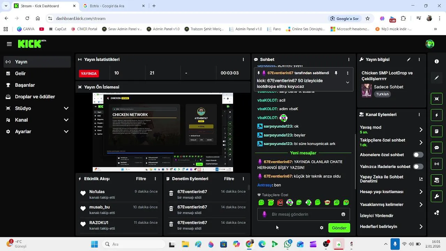446x251 pixels.
Task: Expand the Stüdyo sidebar section
Action: pyautogui.click(x=66, y=108)
